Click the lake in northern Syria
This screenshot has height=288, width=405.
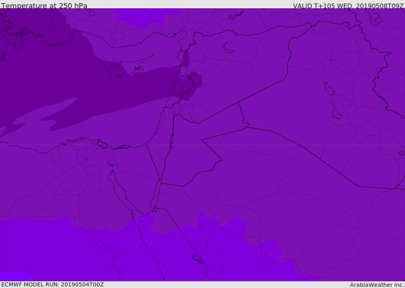pyautogui.click(x=228, y=48)
